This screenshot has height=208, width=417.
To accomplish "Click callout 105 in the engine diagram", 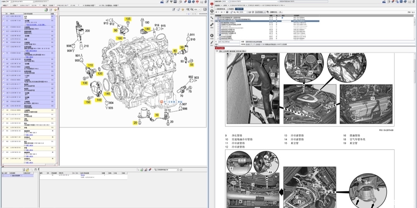I will (128, 19).
